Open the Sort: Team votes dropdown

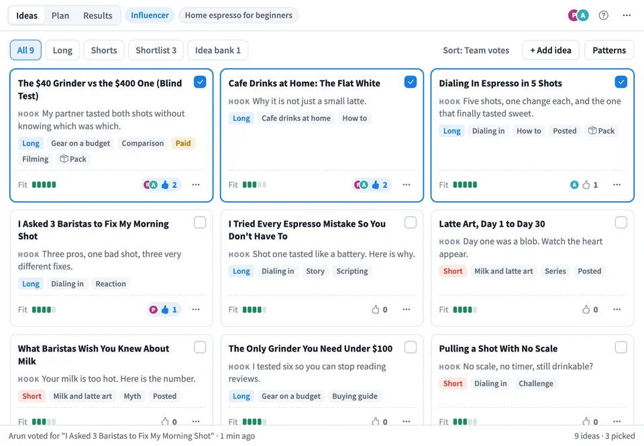(476, 50)
